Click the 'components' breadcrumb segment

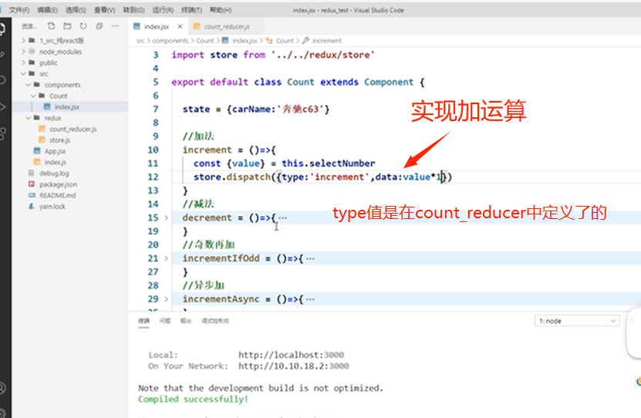pyautogui.click(x=170, y=40)
